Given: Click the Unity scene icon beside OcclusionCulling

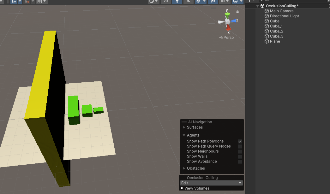Looking at the screenshot, I should click(x=262, y=6).
